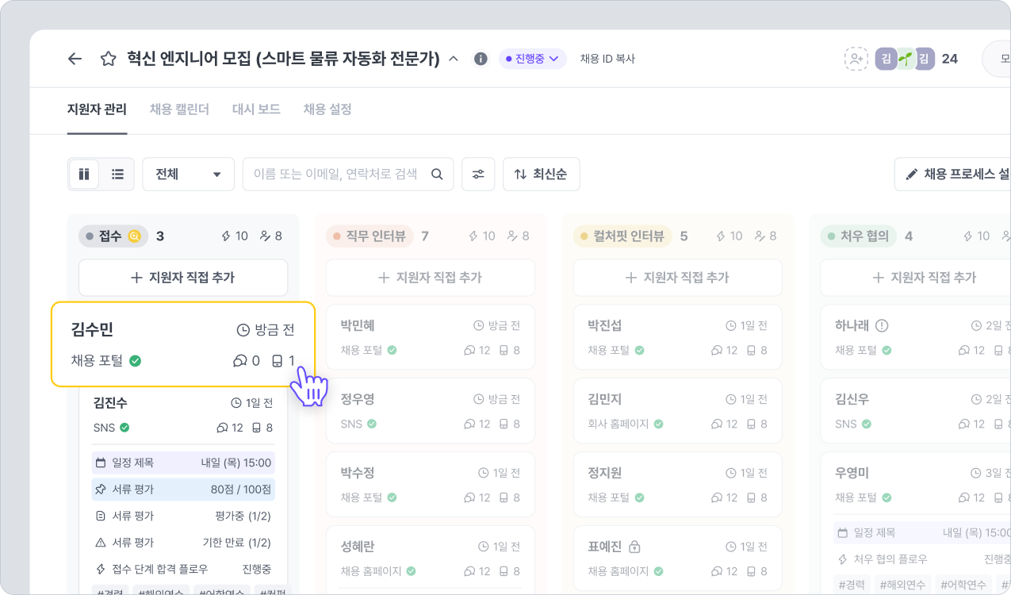Click the lock icon next to 표예진

(634, 547)
